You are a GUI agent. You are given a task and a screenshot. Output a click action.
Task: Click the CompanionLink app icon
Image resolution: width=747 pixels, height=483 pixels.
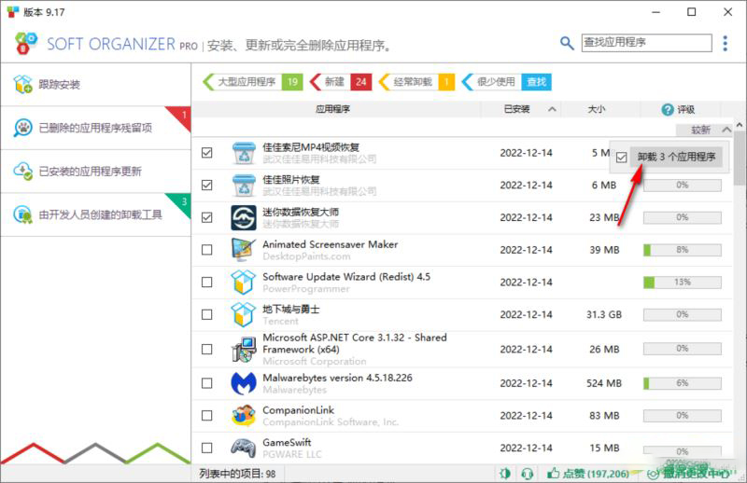pyautogui.click(x=244, y=416)
